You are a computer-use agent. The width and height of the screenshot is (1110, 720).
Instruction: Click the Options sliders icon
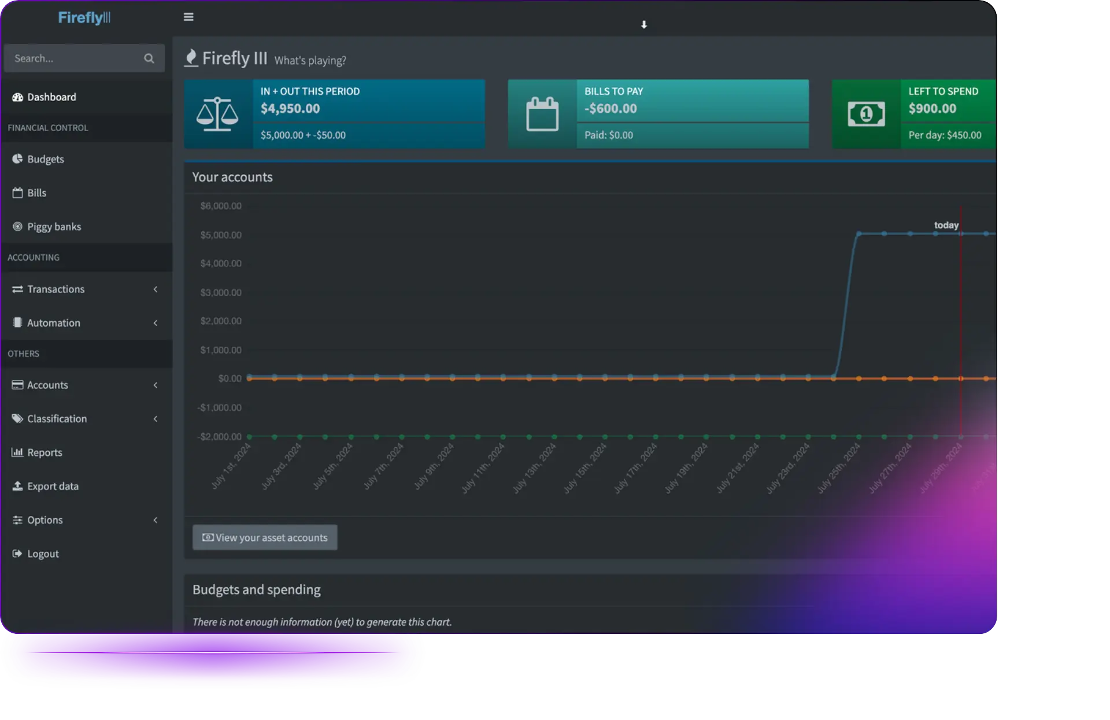pyautogui.click(x=17, y=520)
